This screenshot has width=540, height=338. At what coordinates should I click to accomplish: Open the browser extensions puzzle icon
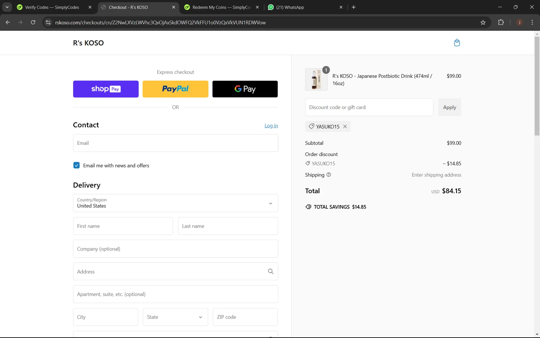501,22
